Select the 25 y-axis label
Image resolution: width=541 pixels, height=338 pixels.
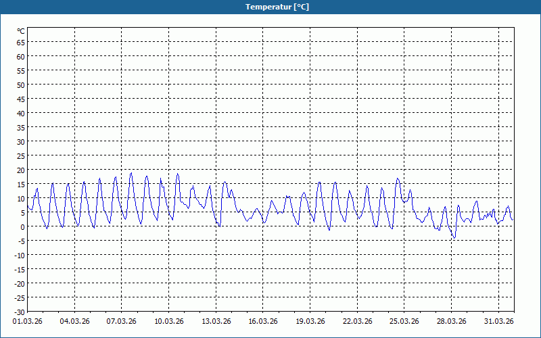pos(21,156)
